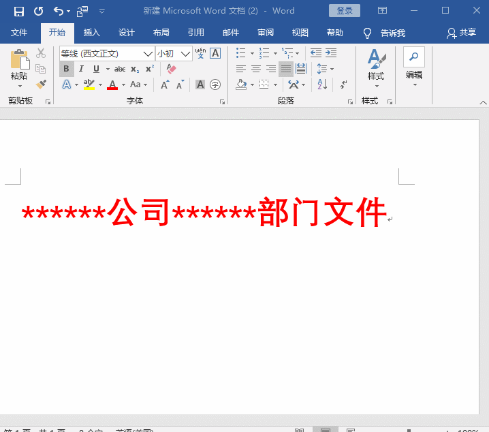The width and height of the screenshot is (489, 432).
Task: Toggle Bold formatting
Action: click(x=67, y=69)
